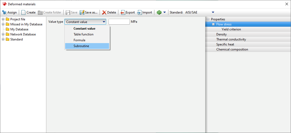Click the Export toolbar icon
Screen dimensions: 291x133
click(123, 12)
